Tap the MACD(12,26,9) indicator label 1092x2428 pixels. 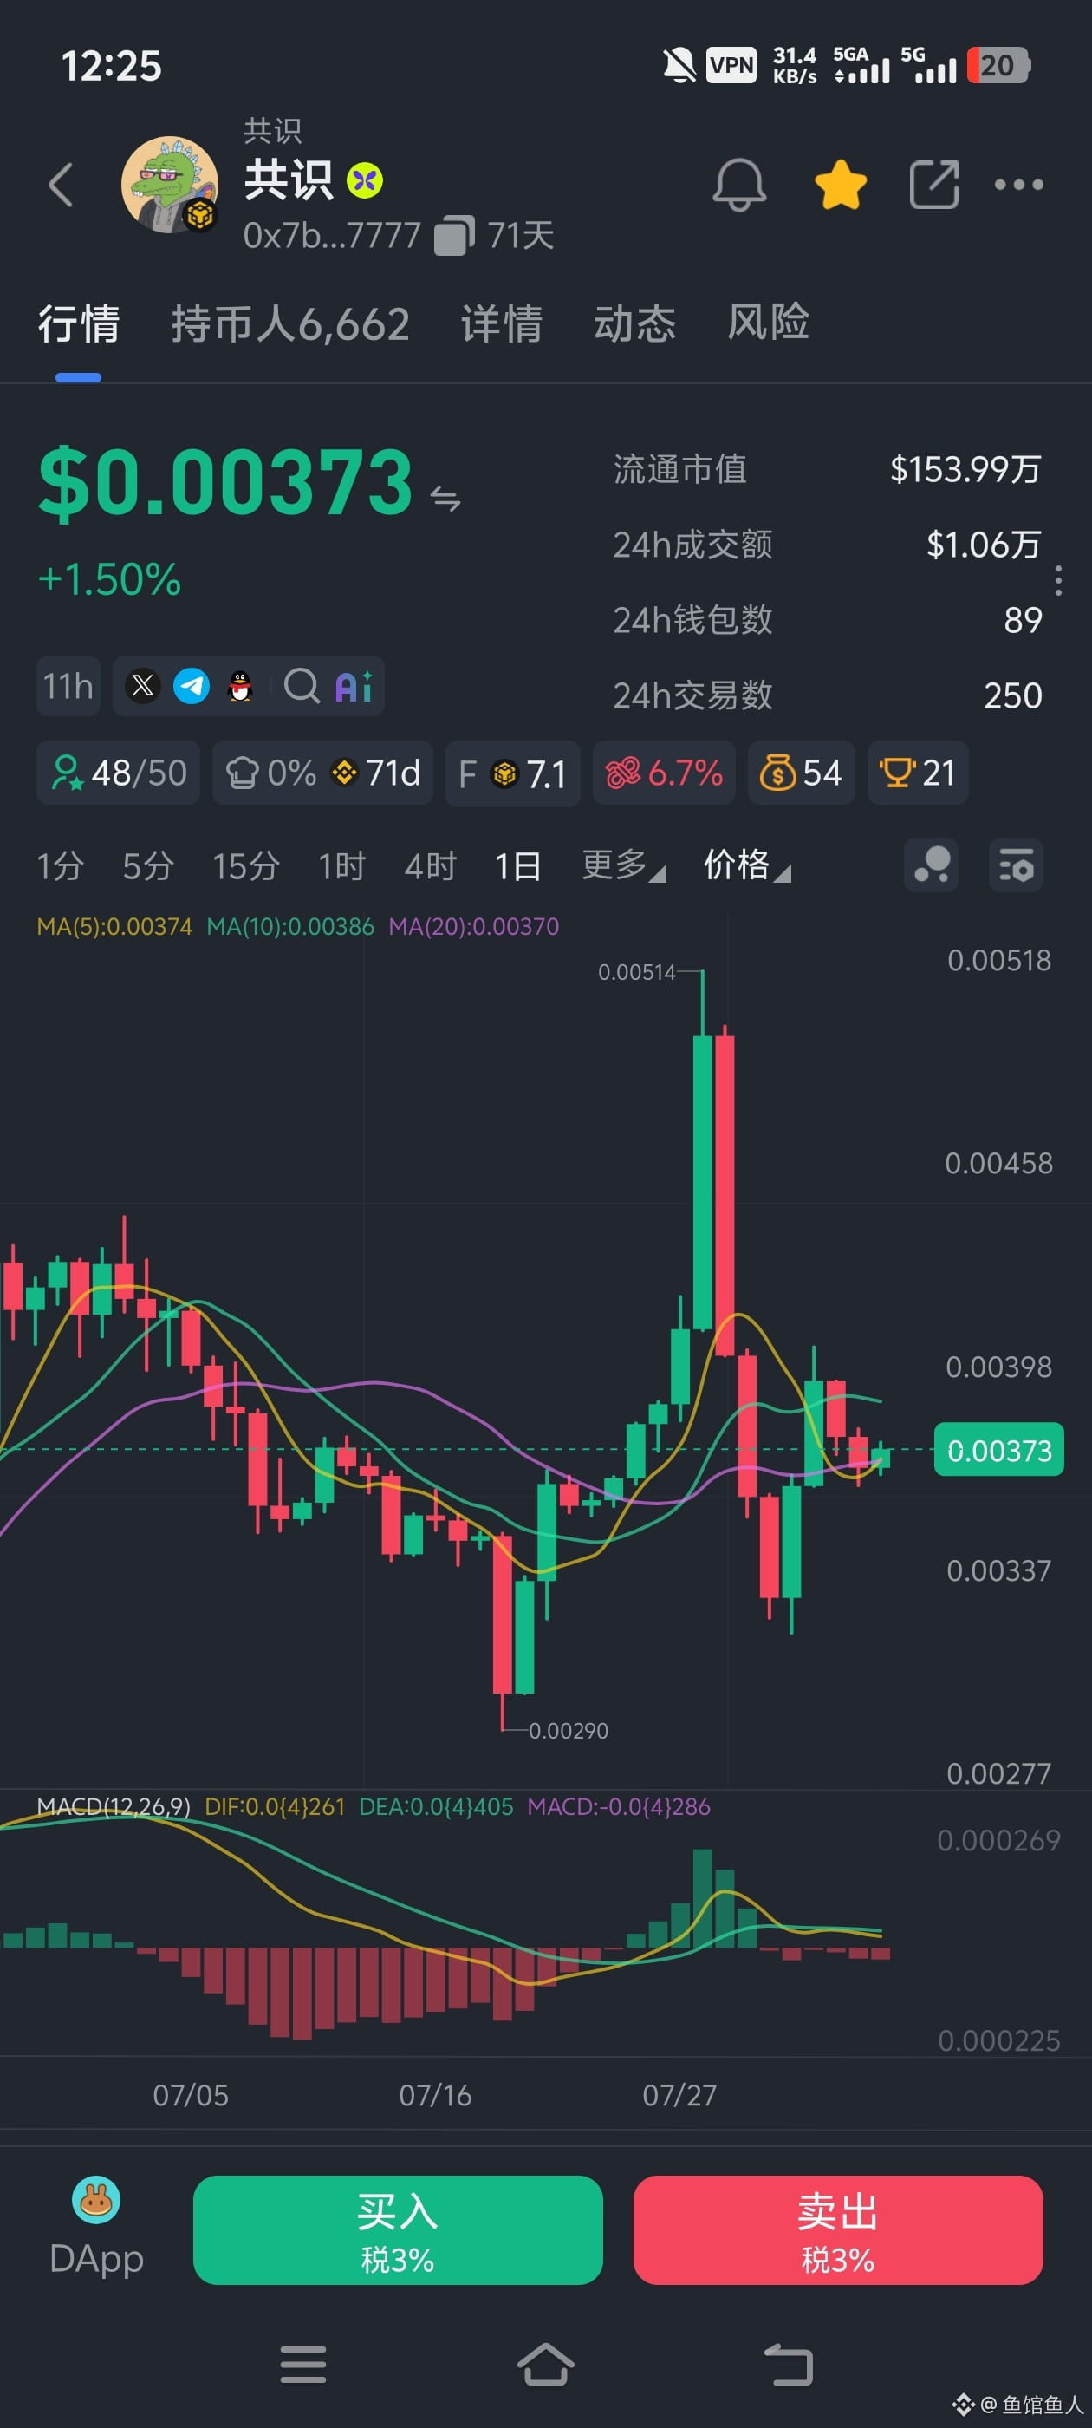[113, 1807]
